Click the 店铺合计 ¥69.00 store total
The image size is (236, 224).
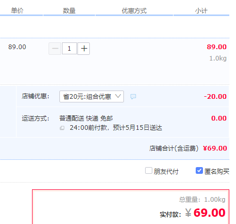[215, 148]
